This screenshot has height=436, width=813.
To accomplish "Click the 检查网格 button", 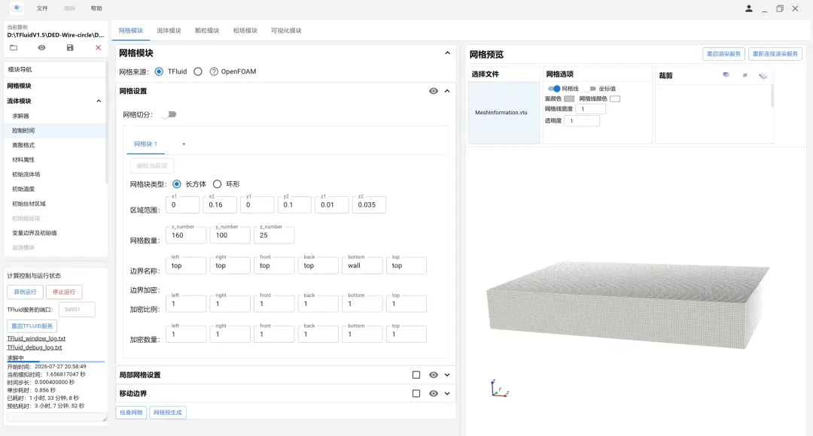I will coord(131,413).
